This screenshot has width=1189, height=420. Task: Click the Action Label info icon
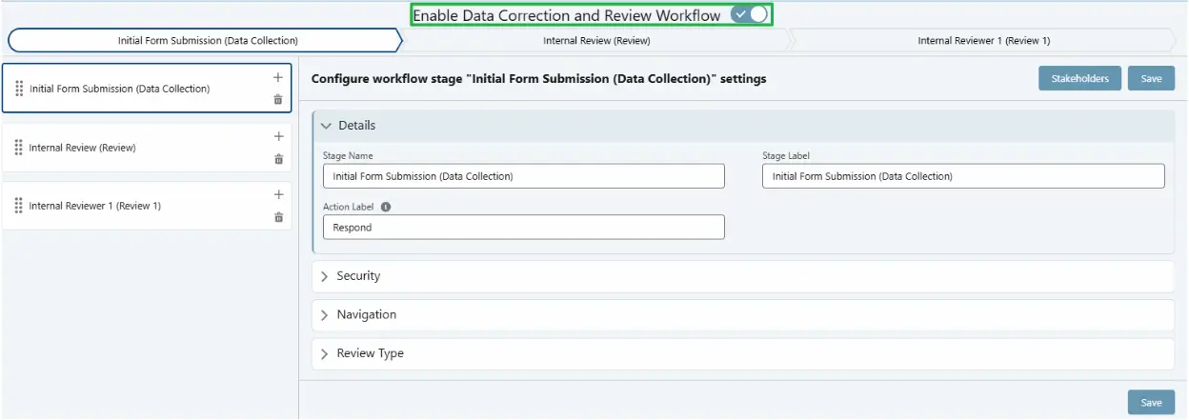tap(386, 207)
